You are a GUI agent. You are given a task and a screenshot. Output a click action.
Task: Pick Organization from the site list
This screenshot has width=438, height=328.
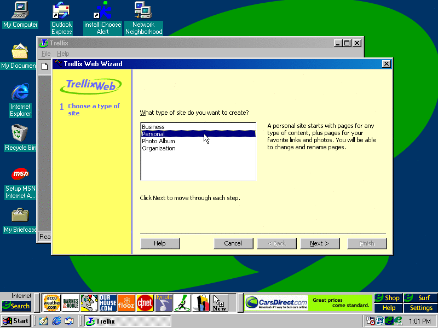159,148
